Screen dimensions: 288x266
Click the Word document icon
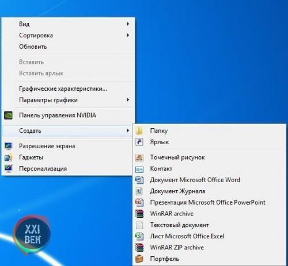tap(139, 180)
